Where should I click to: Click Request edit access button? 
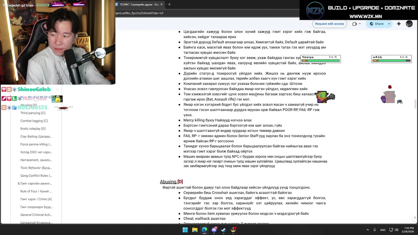pos(329,24)
